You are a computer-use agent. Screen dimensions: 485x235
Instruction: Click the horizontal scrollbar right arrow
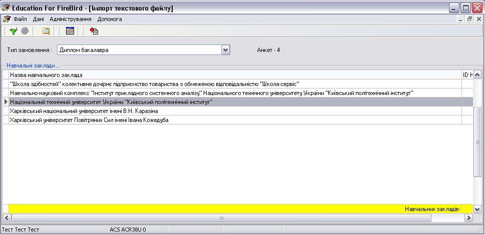point(469,217)
